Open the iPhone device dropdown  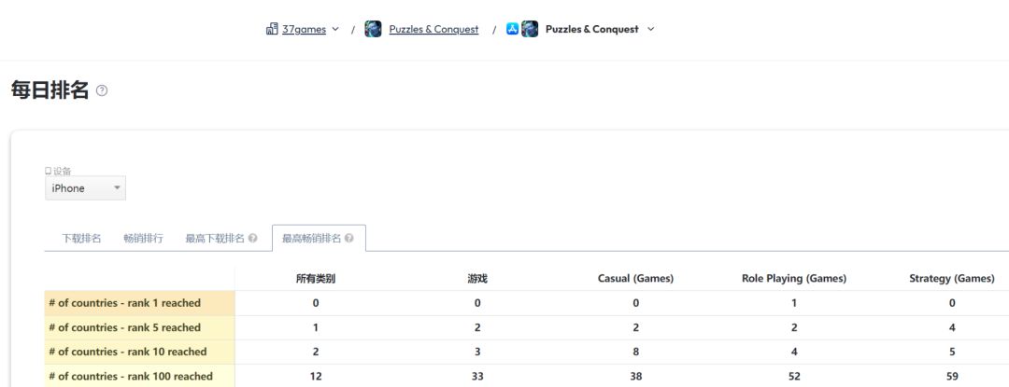tap(85, 188)
